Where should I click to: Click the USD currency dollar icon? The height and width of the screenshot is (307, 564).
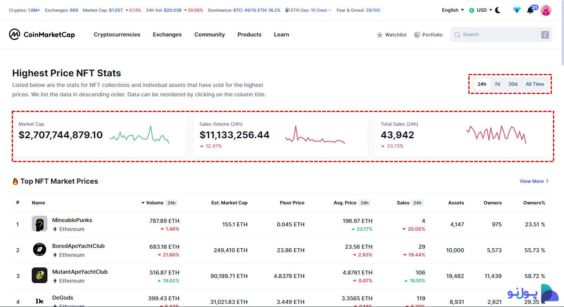(x=472, y=10)
